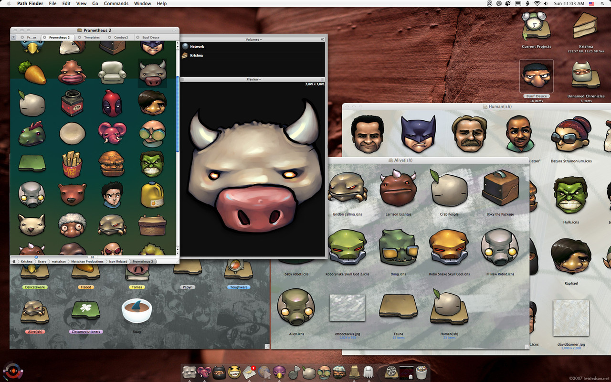
Task: Select the red Deadpool mask icon
Action: [x=112, y=103]
